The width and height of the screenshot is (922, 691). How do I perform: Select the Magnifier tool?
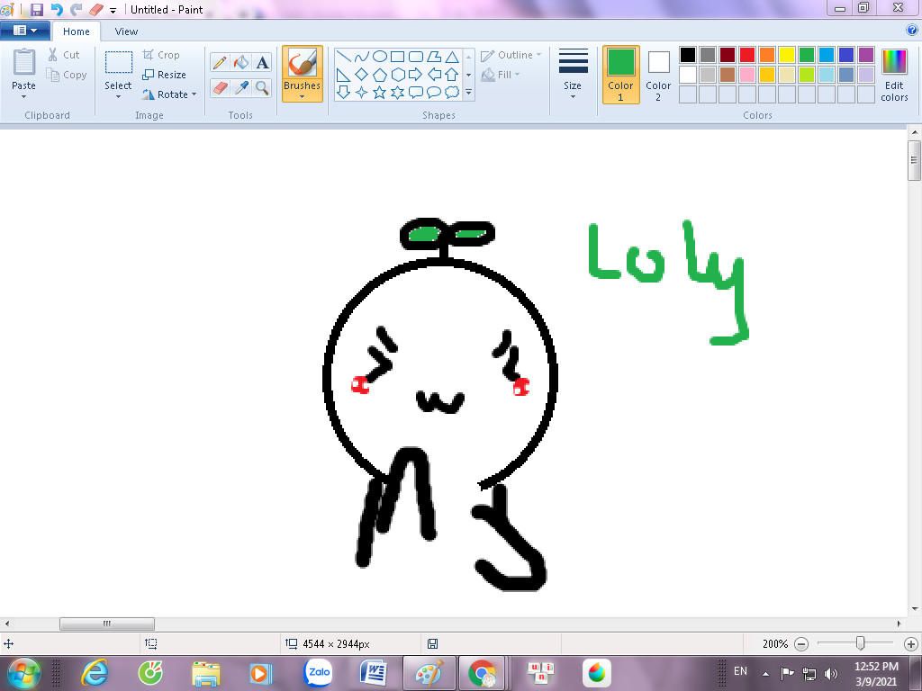click(262, 88)
